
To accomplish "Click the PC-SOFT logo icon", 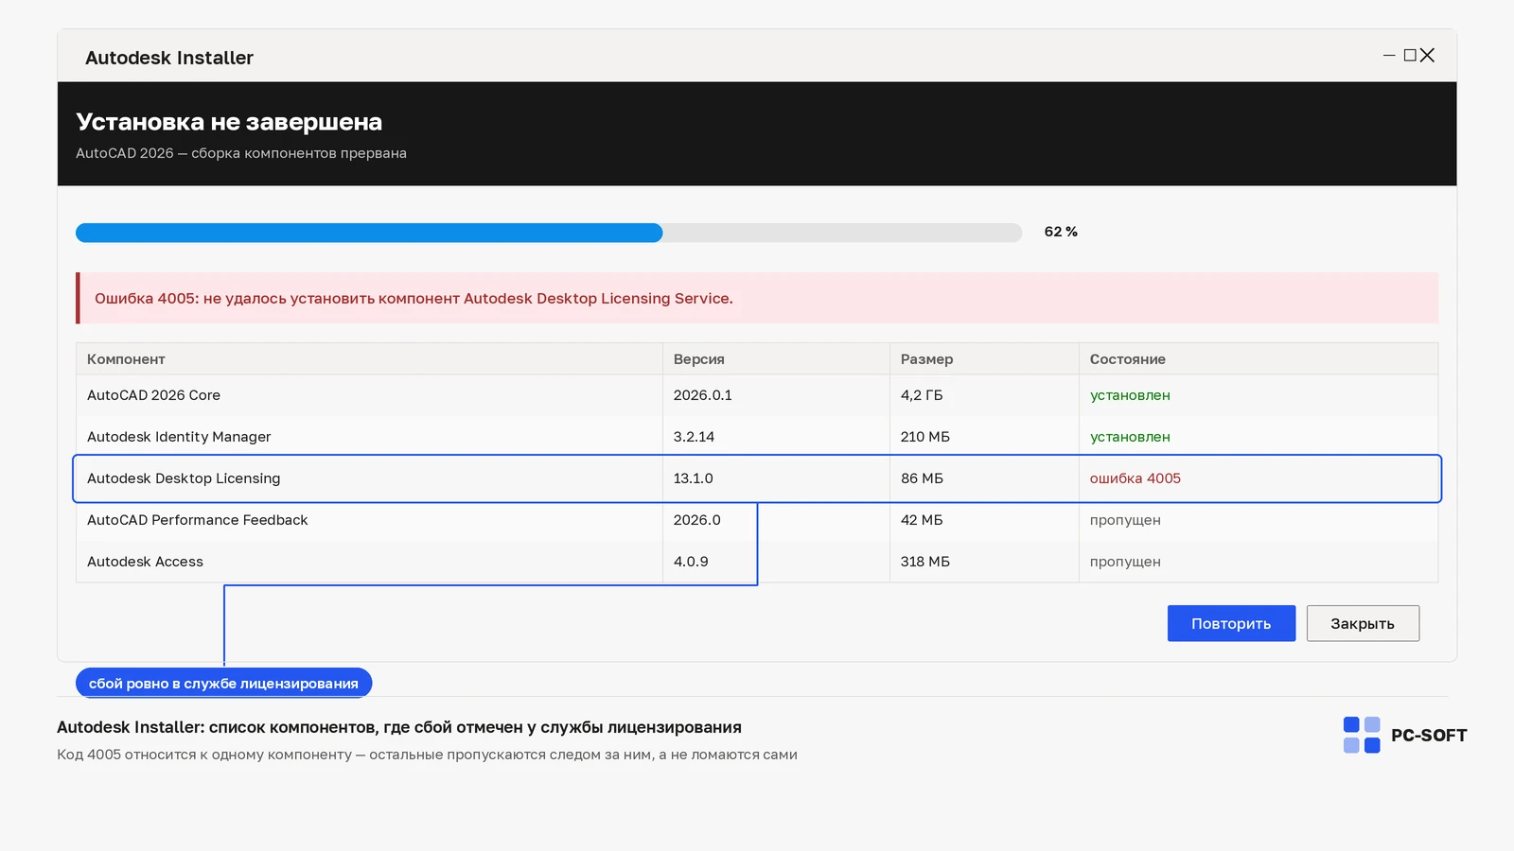I will (x=1362, y=735).
